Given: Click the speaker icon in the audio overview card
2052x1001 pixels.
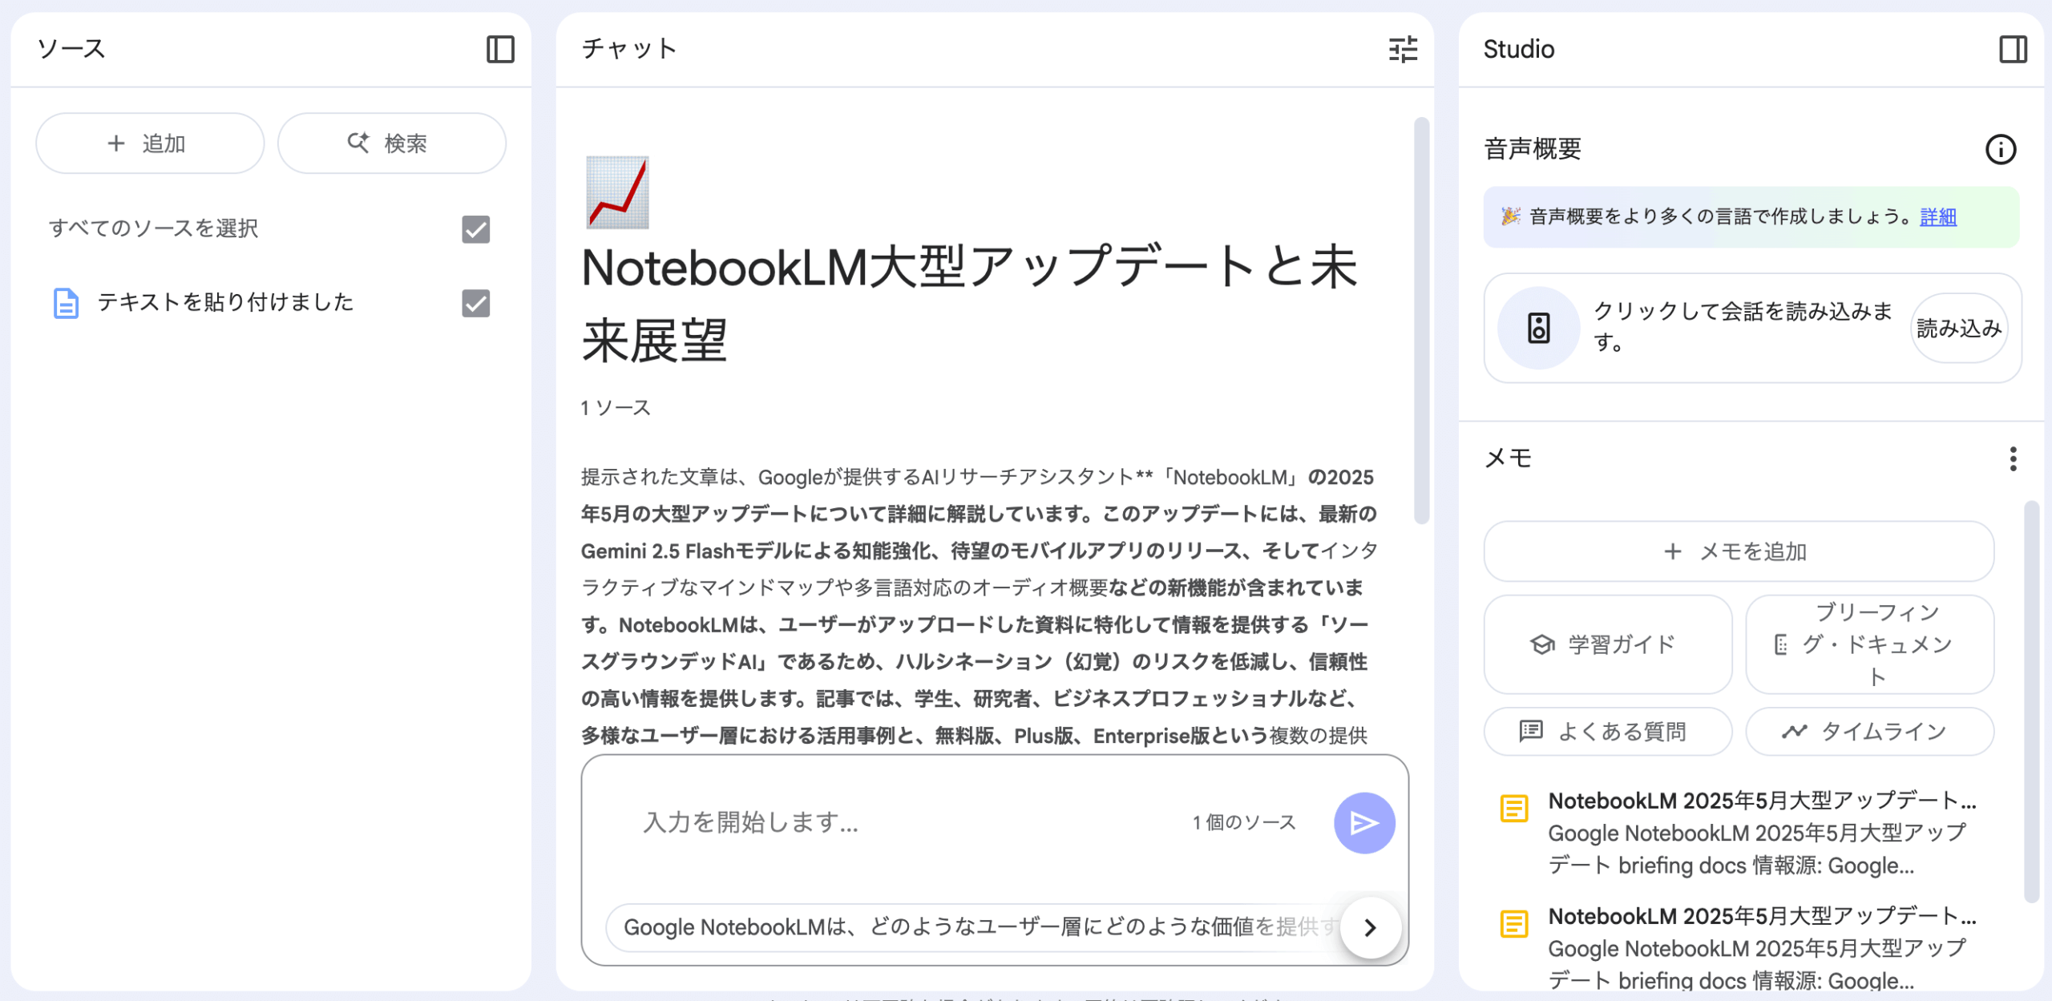Looking at the screenshot, I should pos(1538,328).
